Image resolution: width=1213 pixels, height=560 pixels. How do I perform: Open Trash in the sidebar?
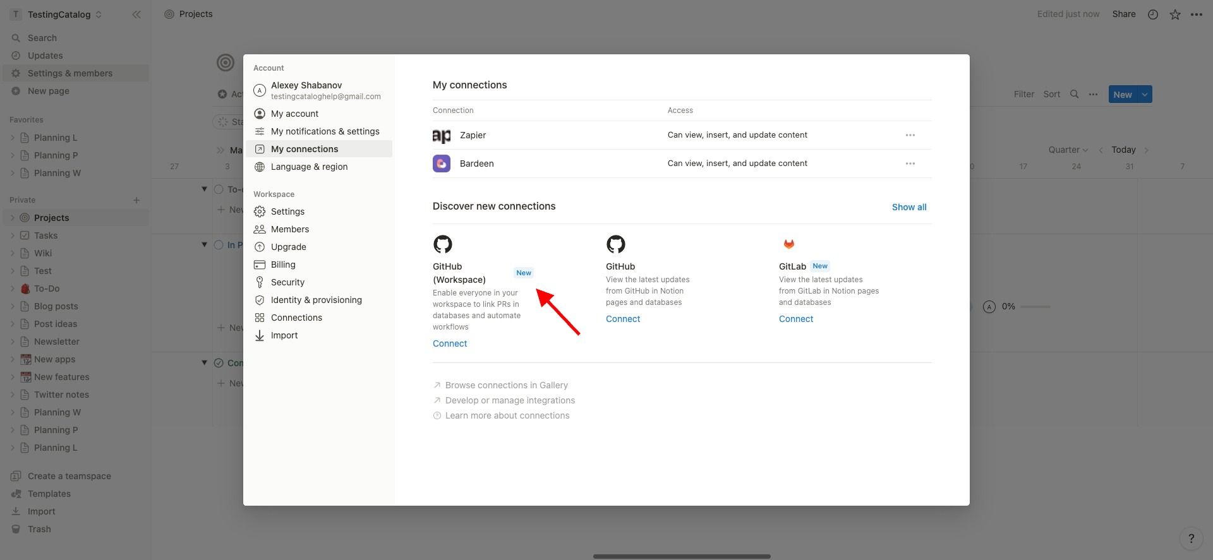pos(76,529)
